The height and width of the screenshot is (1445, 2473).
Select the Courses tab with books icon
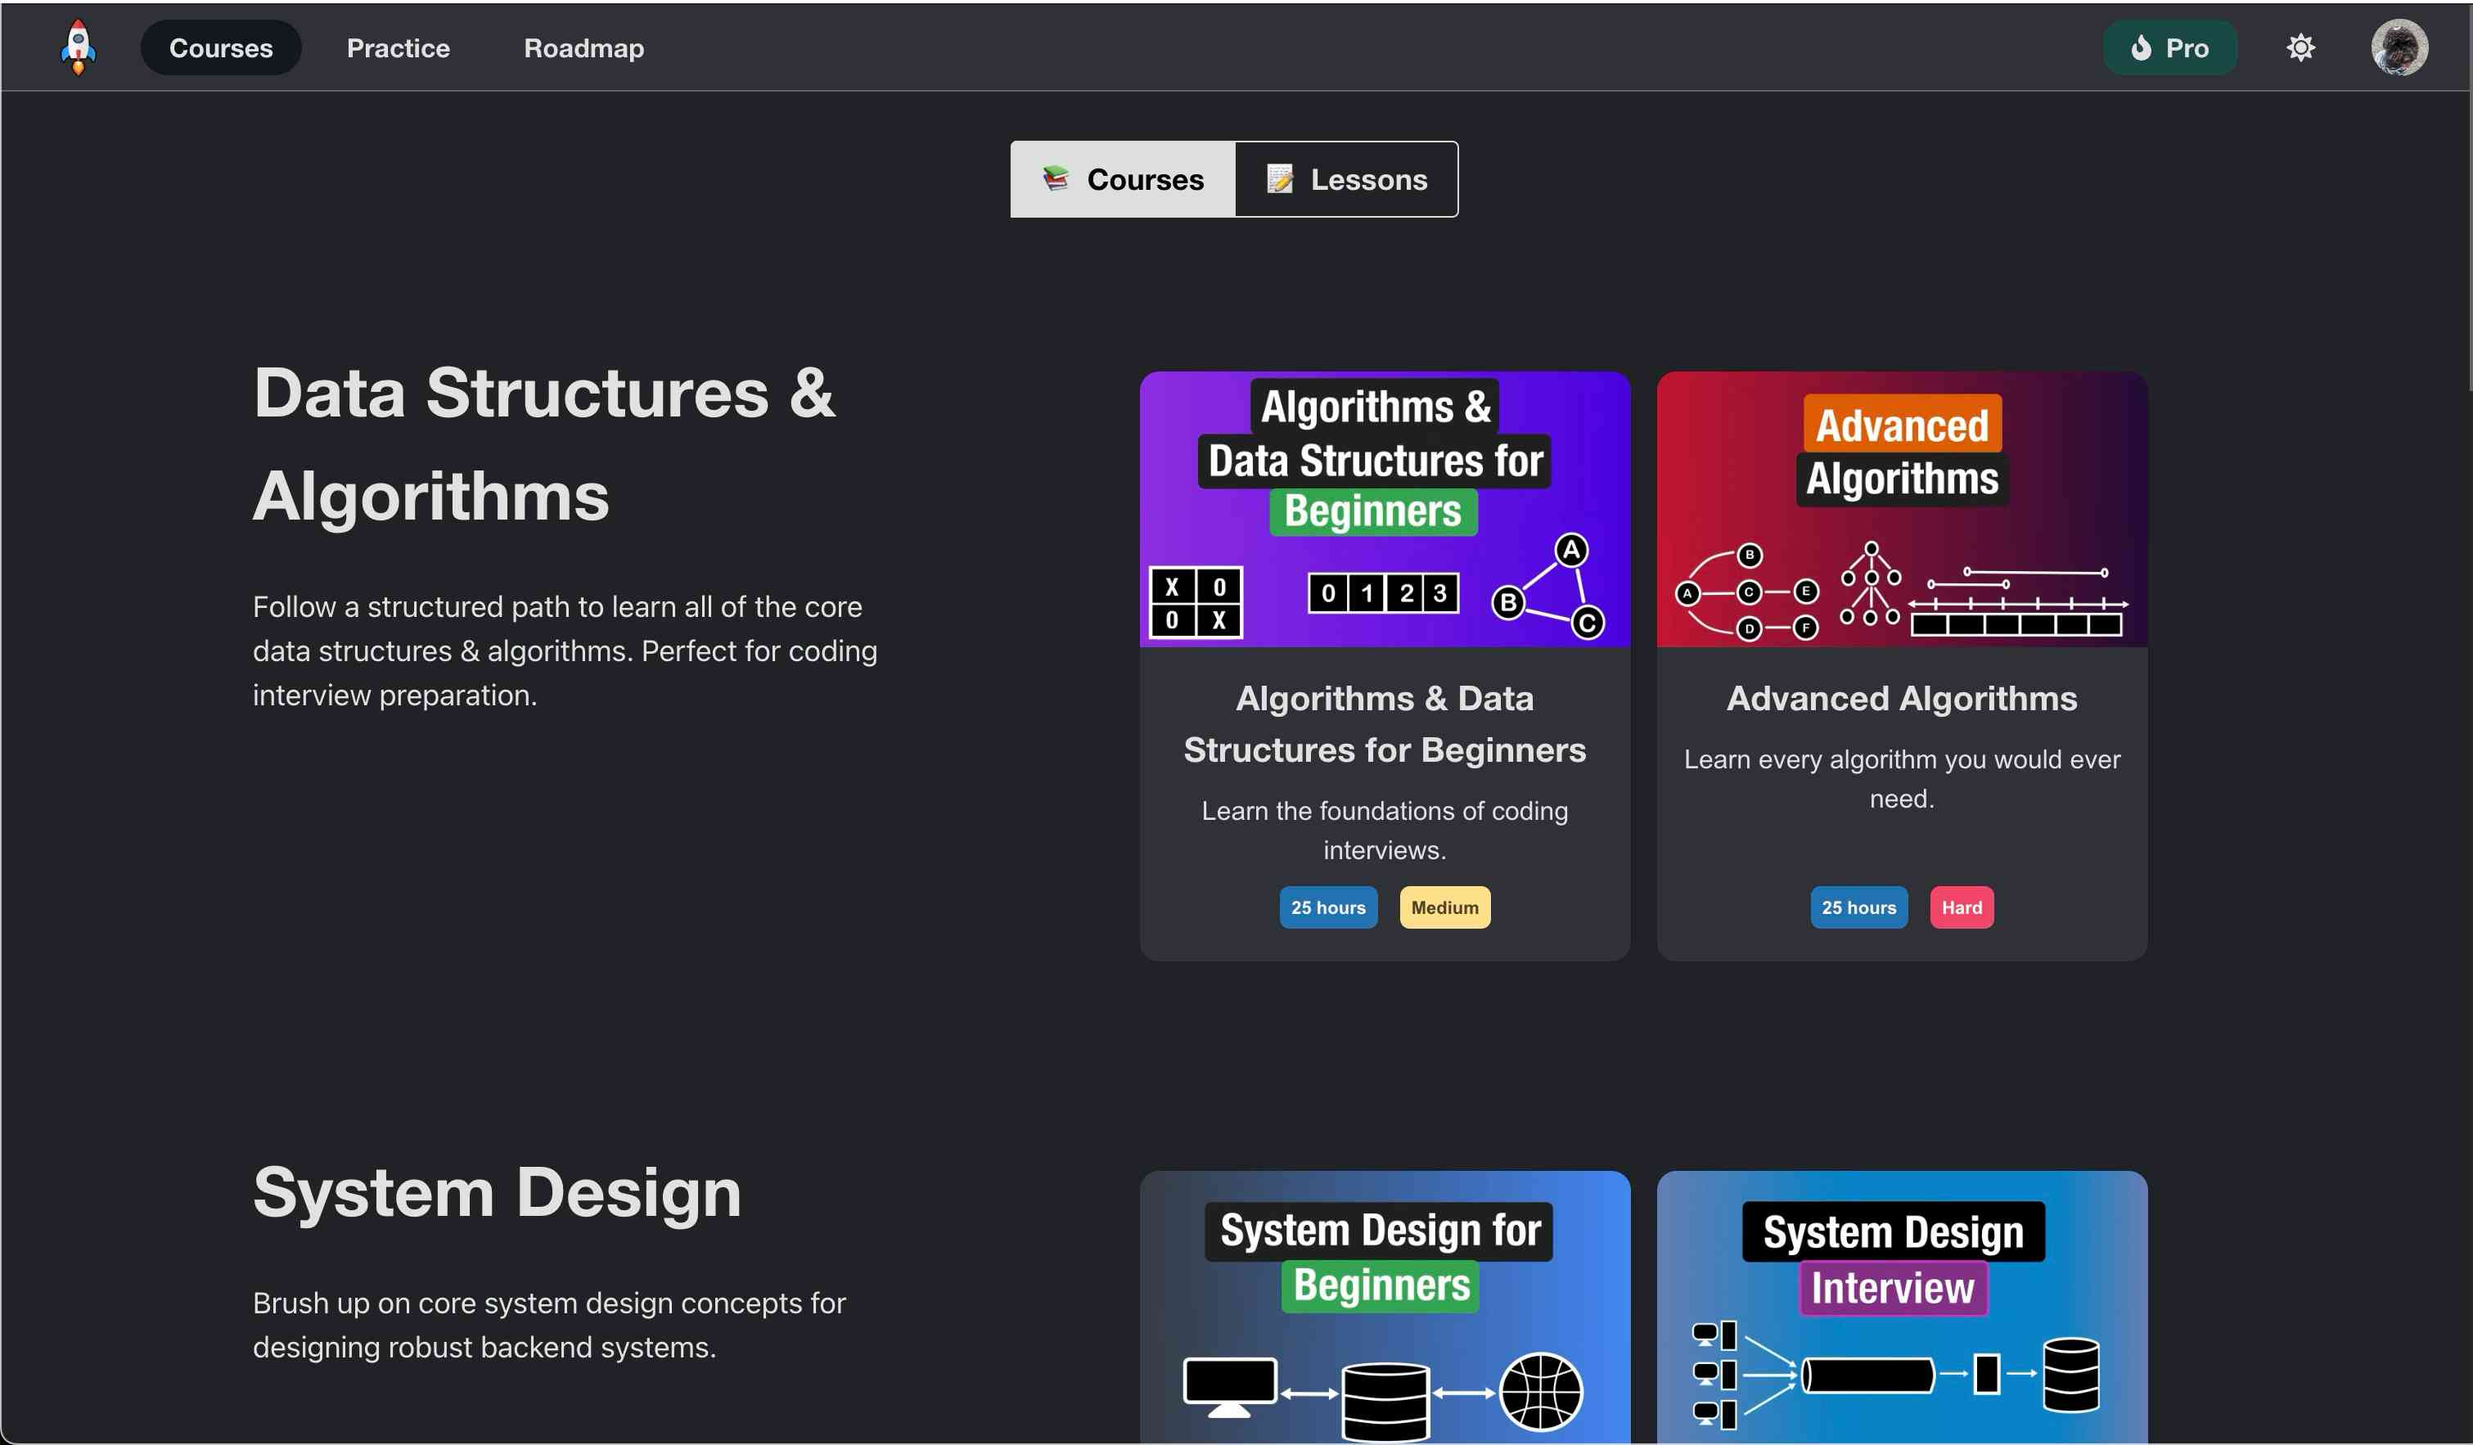pyautogui.click(x=1123, y=179)
